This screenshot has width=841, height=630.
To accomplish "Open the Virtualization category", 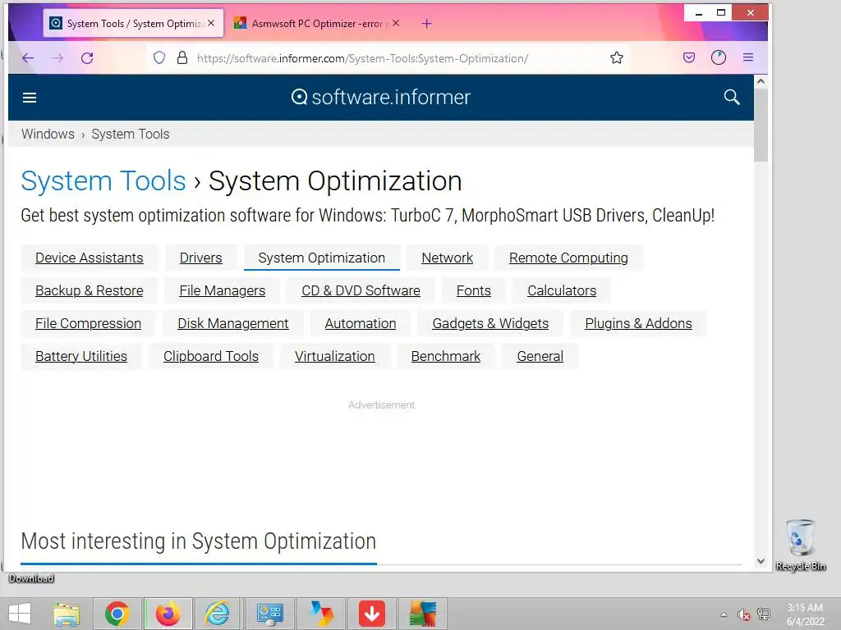I will pyautogui.click(x=335, y=356).
